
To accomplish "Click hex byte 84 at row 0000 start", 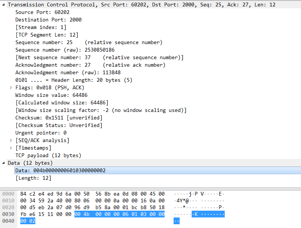I will (23, 194).
